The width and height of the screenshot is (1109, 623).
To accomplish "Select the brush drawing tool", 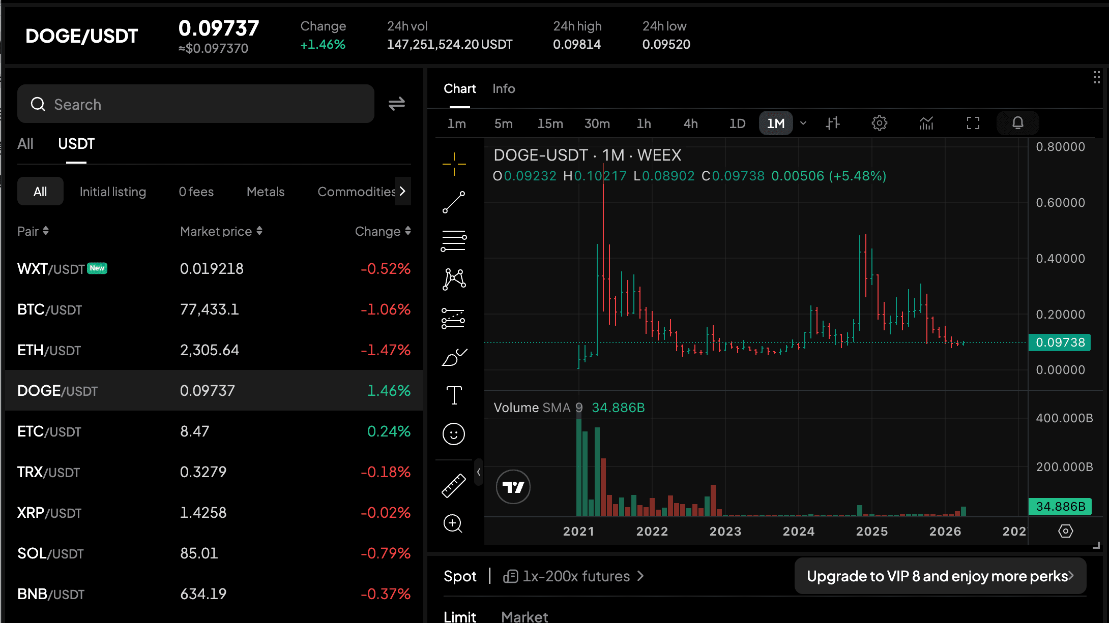I will coord(454,357).
